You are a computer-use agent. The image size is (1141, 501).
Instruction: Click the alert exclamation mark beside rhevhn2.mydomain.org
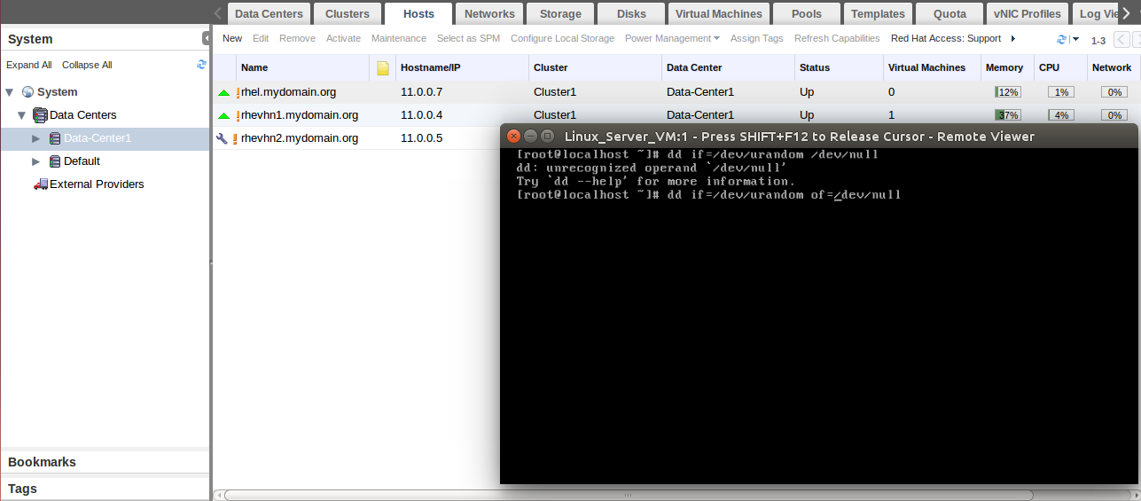tap(235, 138)
